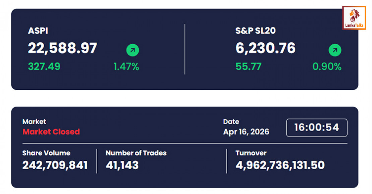Click the Turnover label
Image resolution: width=372 pixels, height=194 pixels.
tap(251, 153)
